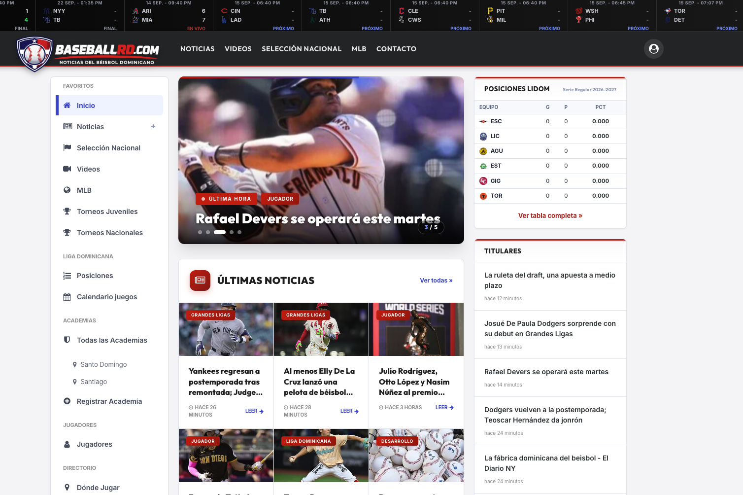
Task: Click the pin icon beside Santiago
Action: (75, 382)
